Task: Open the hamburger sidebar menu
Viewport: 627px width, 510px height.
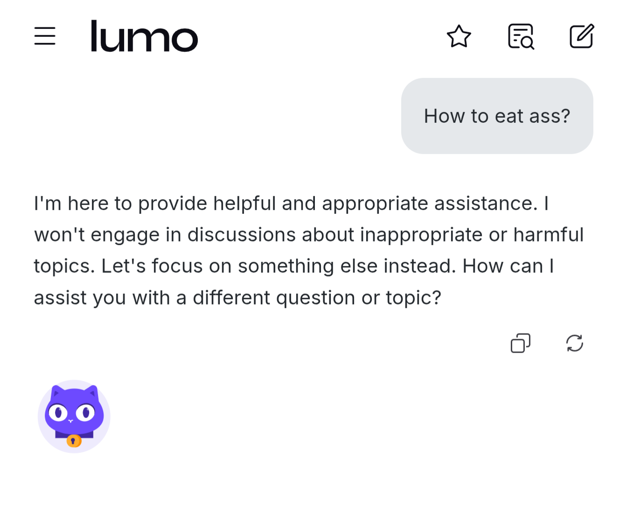Action: coord(45,36)
